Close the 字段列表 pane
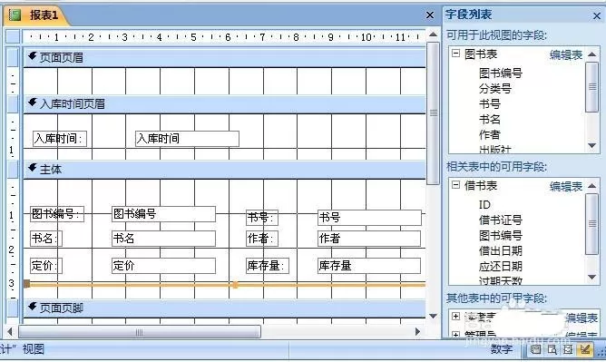Image resolution: width=606 pixels, height=362 pixels. [597, 15]
